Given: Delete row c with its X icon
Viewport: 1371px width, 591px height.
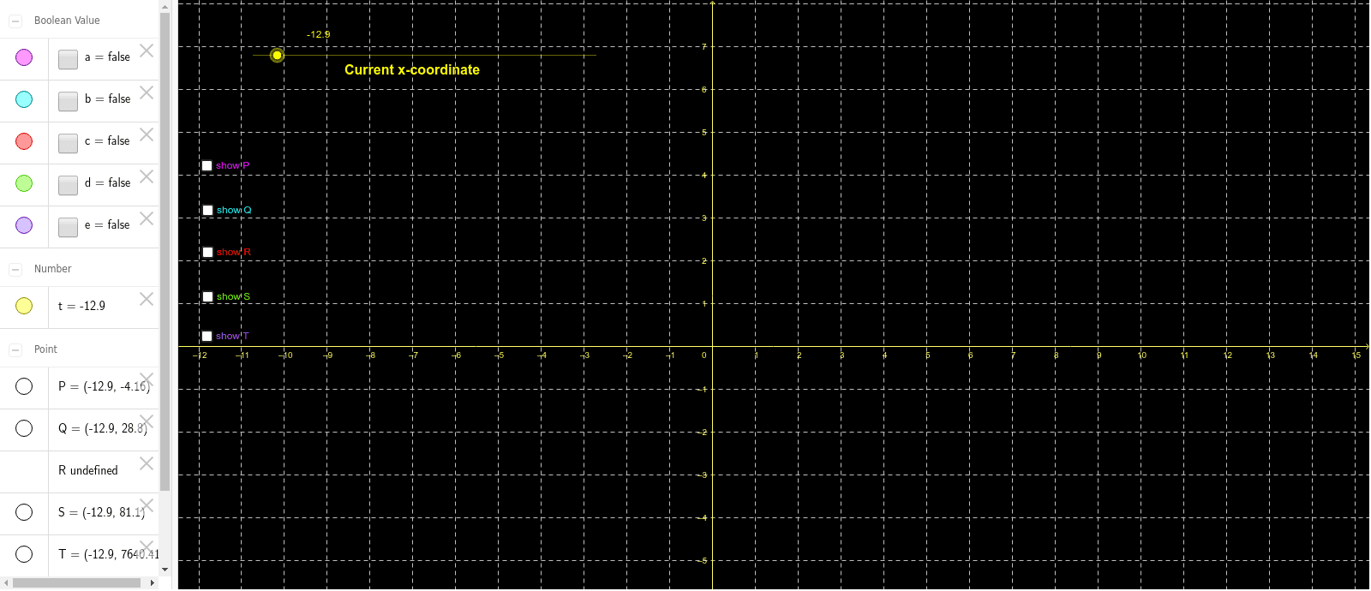Looking at the screenshot, I should point(147,134).
